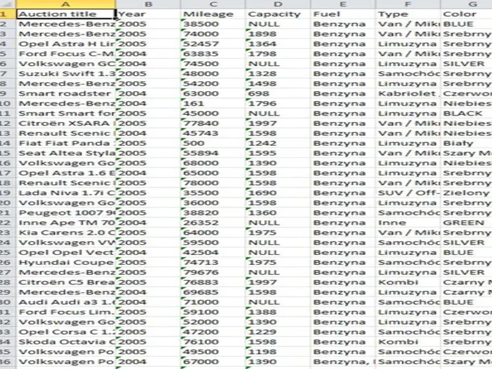The width and height of the screenshot is (492, 369).
Task: Click capacity value 1898
Action: 278,34
